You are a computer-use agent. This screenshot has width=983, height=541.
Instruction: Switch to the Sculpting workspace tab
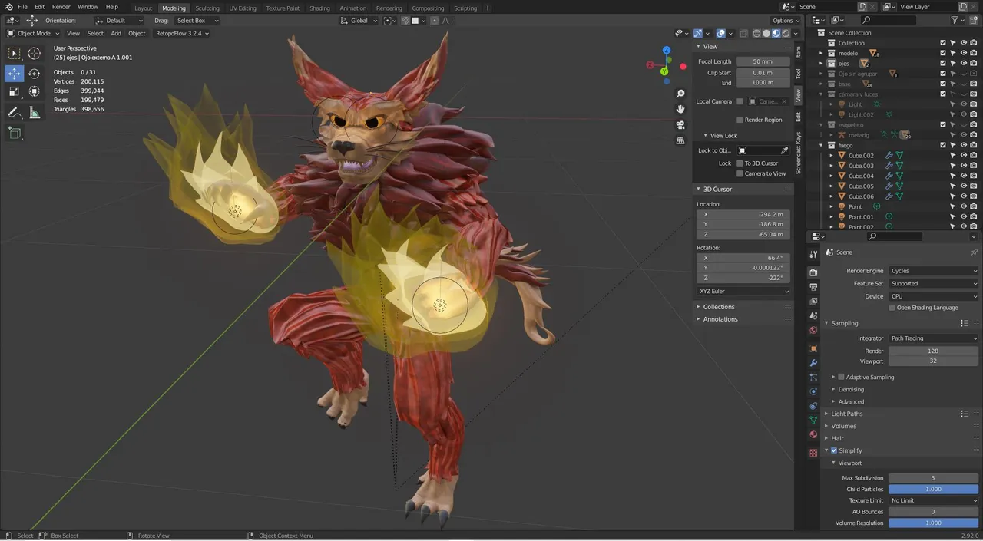pyautogui.click(x=207, y=8)
